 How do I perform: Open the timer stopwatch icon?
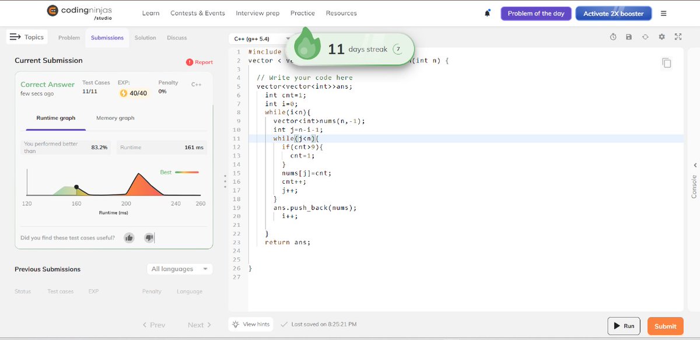point(612,37)
